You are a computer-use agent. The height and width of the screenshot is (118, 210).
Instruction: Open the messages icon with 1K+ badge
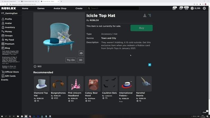pos(181,8)
